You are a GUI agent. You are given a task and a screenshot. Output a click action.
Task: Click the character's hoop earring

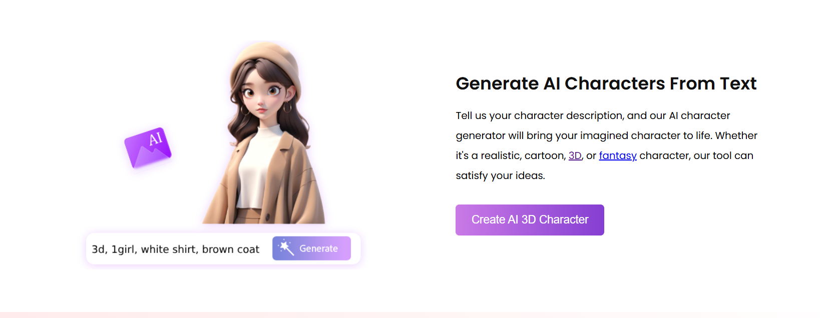pos(287,107)
